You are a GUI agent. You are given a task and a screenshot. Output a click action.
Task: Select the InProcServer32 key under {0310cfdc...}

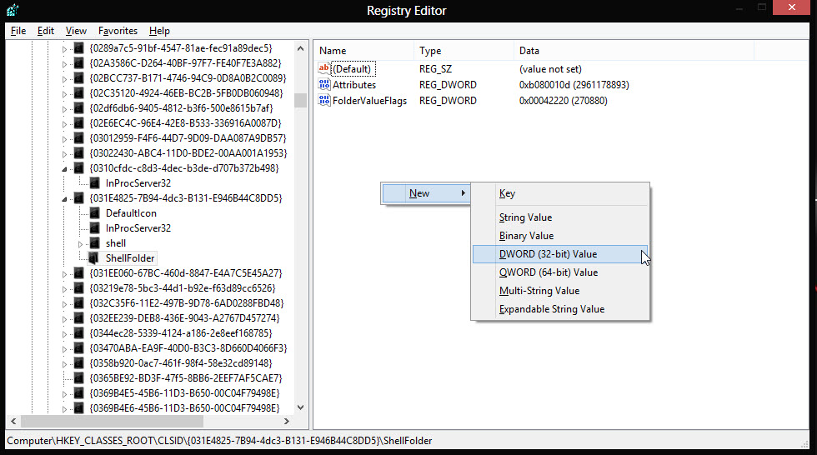point(138,183)
